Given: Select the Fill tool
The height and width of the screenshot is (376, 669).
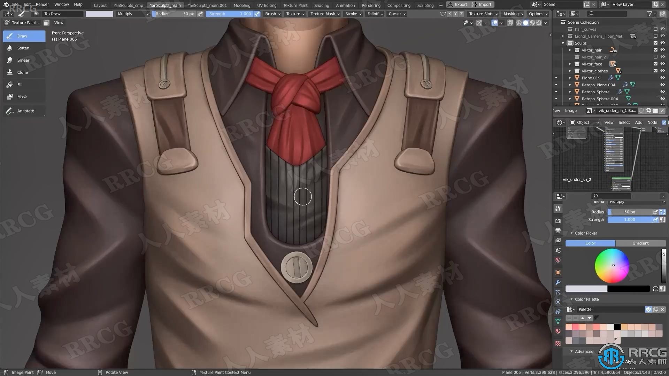Looking at the screenshot, I should click(24, 85).
